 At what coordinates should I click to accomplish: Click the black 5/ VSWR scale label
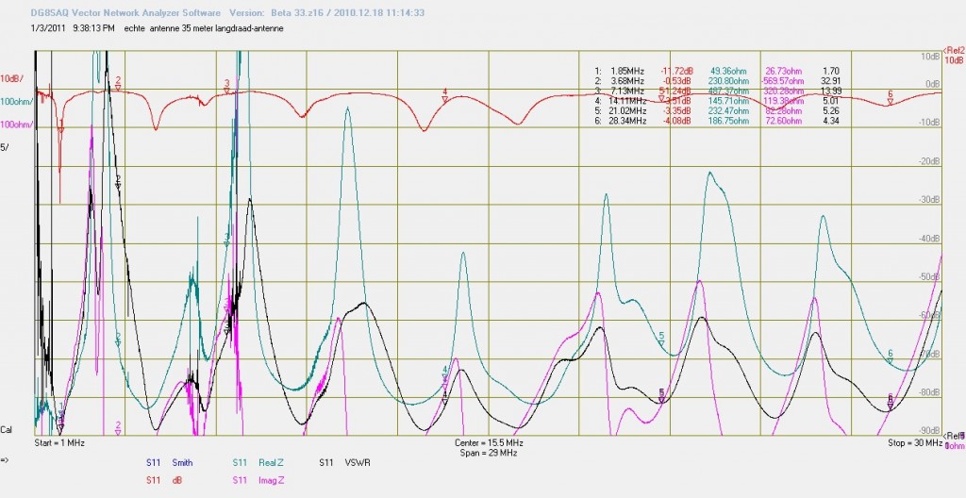point(5,148)
